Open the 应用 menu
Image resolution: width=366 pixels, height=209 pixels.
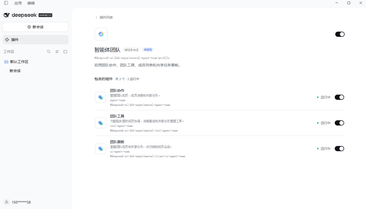pyautogui.click(x=18, y=3)
